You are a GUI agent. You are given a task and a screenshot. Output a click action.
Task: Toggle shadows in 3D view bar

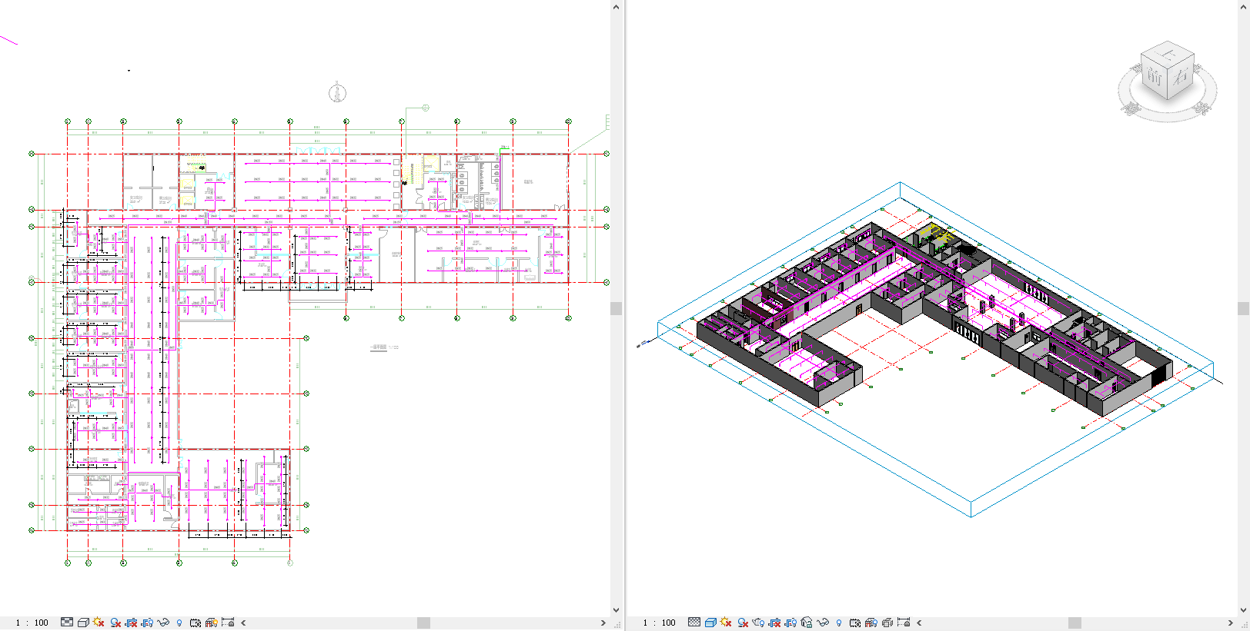(x=743, y=623)
